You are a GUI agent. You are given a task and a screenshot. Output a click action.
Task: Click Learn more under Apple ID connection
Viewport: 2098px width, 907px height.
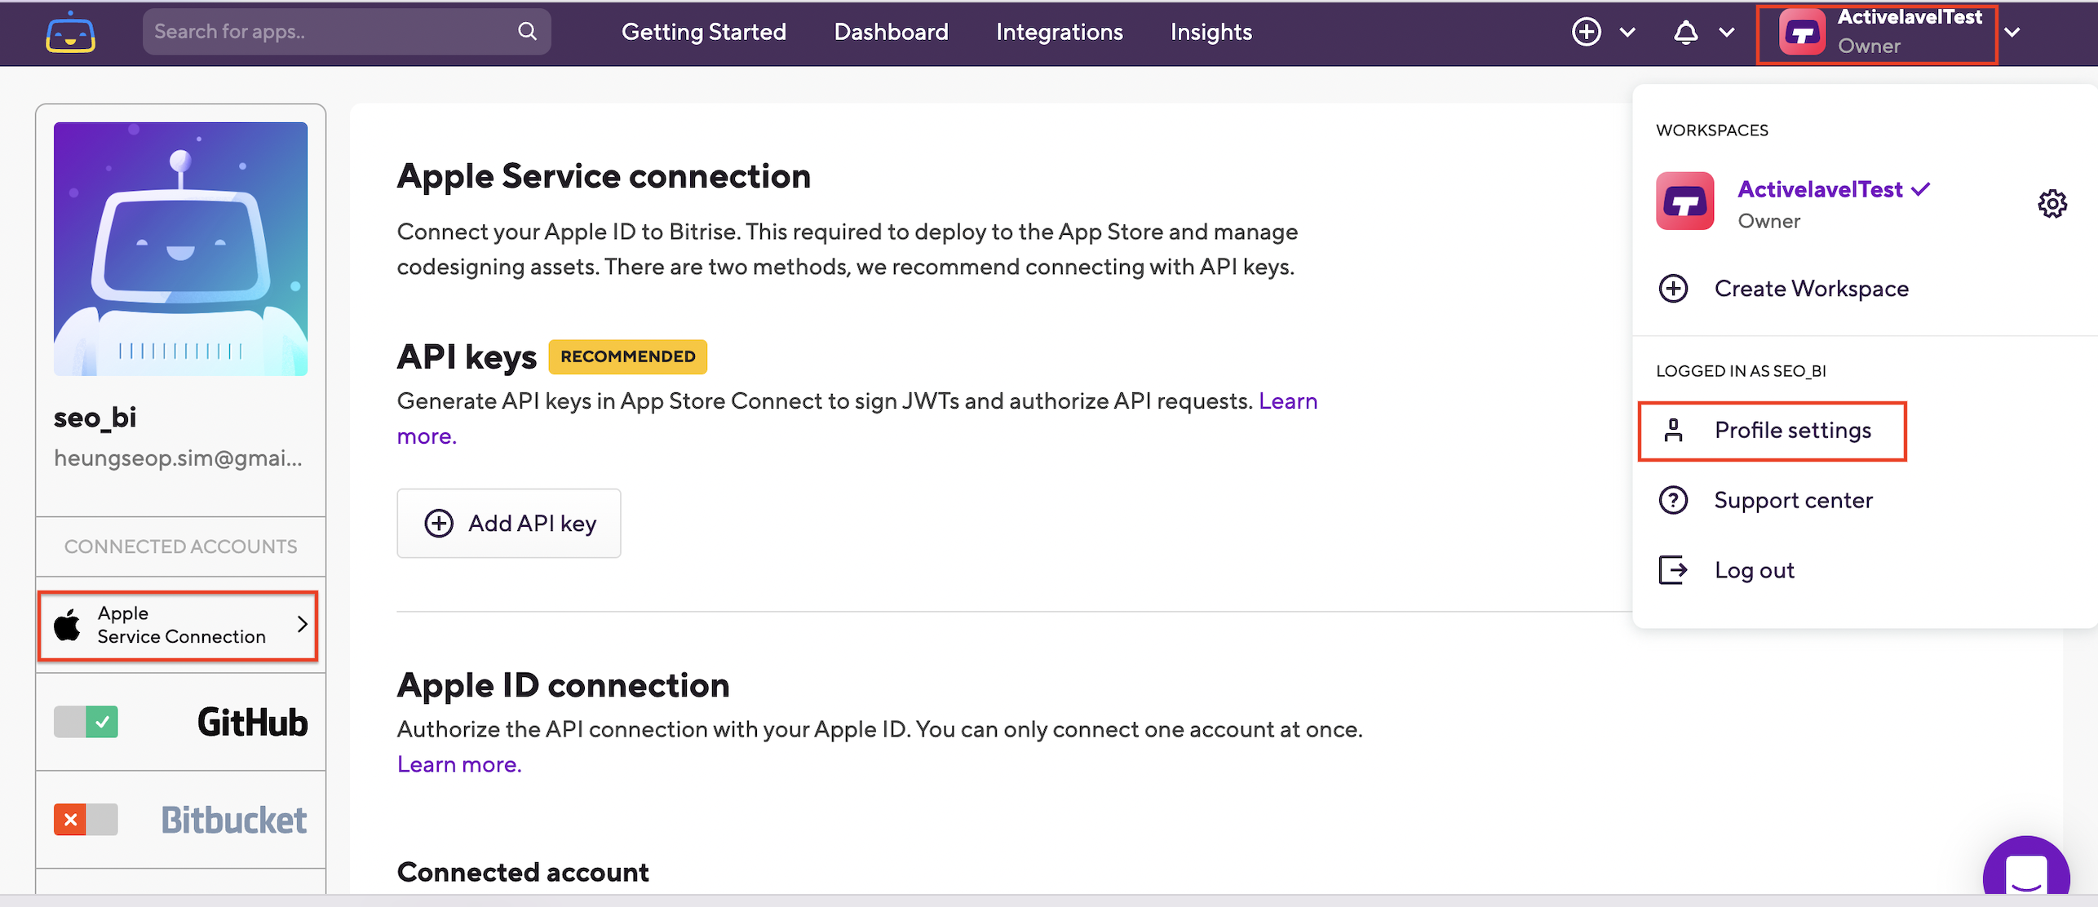(x=459, y=764)
